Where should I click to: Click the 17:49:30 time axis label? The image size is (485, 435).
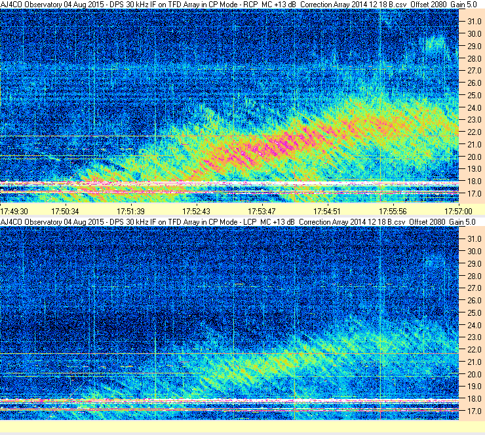click(x=14, y=212)
